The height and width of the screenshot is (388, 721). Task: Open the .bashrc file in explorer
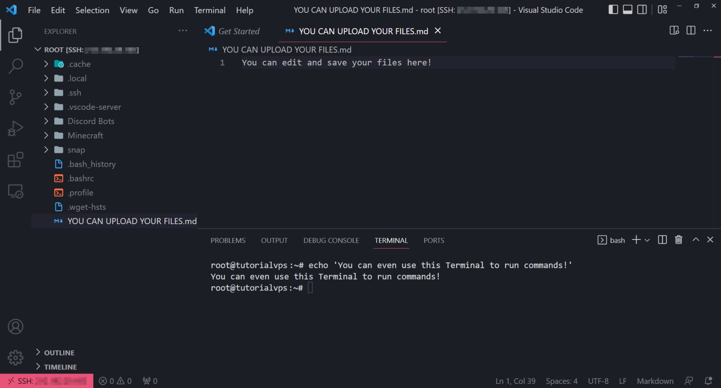[81, 178]
